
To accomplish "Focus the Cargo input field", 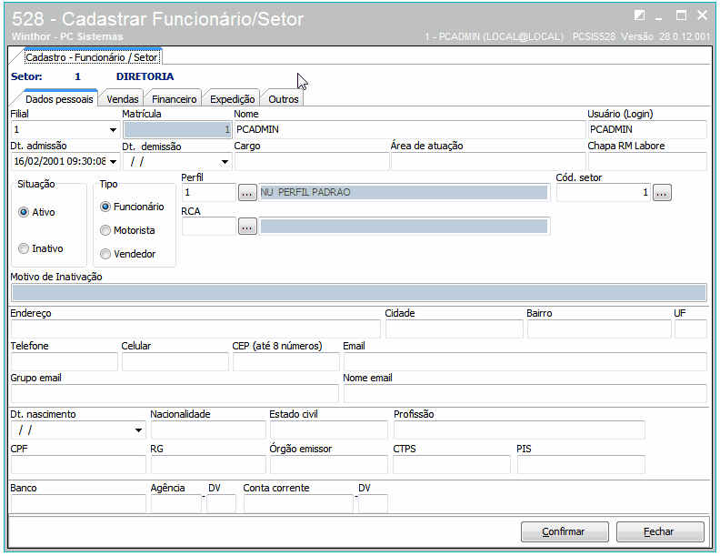I will click(312, 162).
